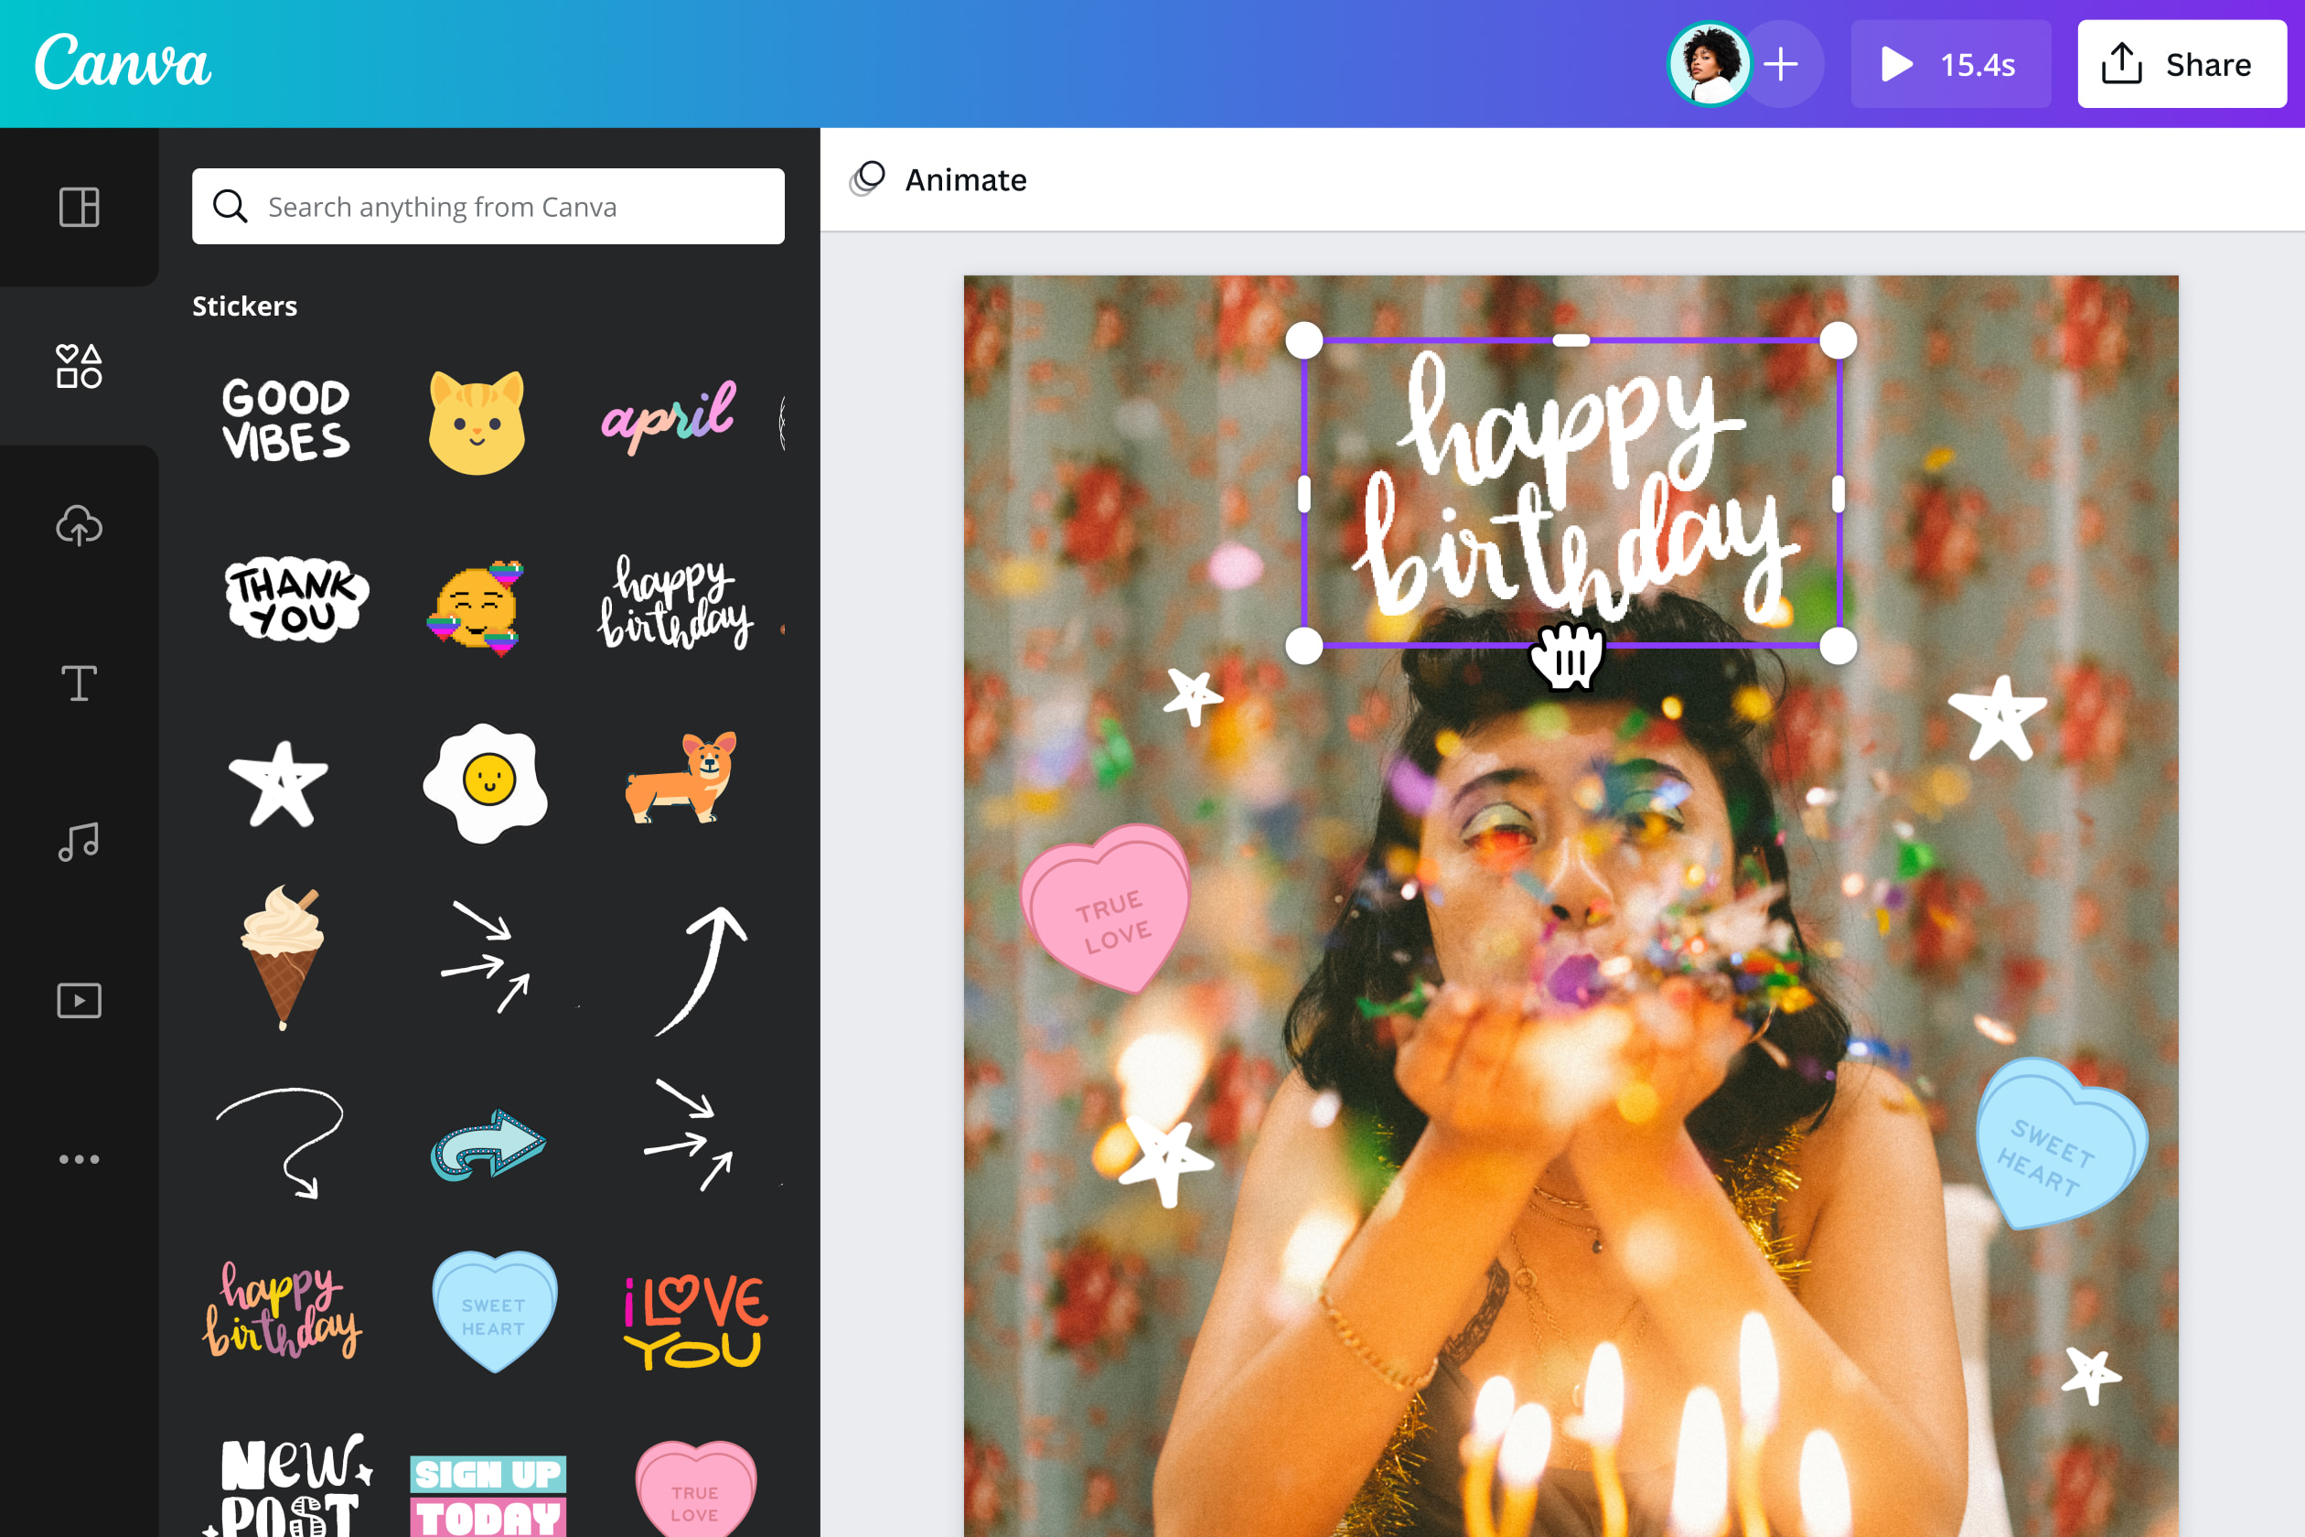This screenshot has height=1537, width=2305.
Task: Open the Elements panel in the sidebar
Action: pos(79,368)
